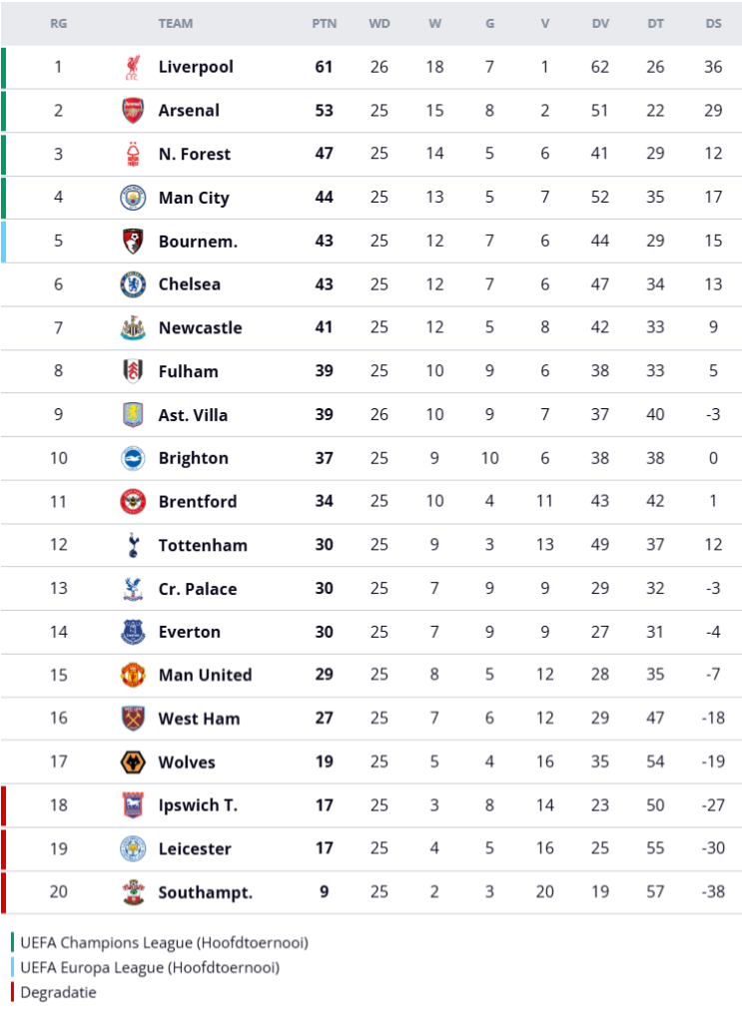Select the Leicester team name
The image size is (742, 1022).
click(x=195, y=849)
